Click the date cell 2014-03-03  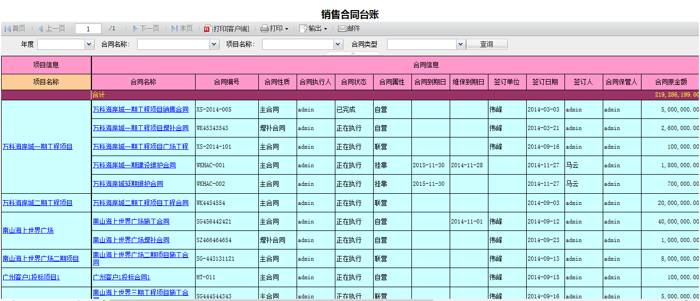click(545, 109)
